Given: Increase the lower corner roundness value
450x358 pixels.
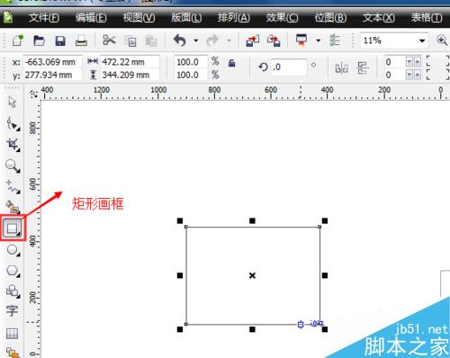Looking at the screenshot, I should pos(418,75).
